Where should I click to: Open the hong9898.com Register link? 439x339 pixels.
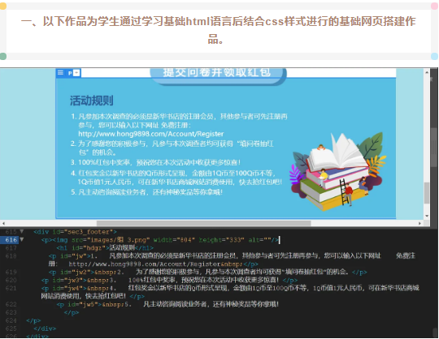coord(151,134)
